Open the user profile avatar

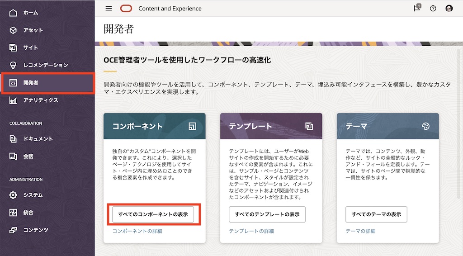click(x=449, y=9)
